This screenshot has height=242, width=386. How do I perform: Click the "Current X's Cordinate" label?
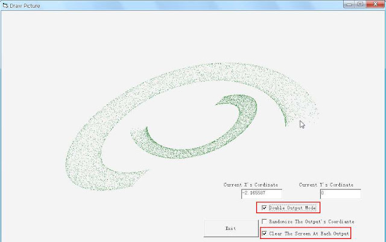[251, 185]
